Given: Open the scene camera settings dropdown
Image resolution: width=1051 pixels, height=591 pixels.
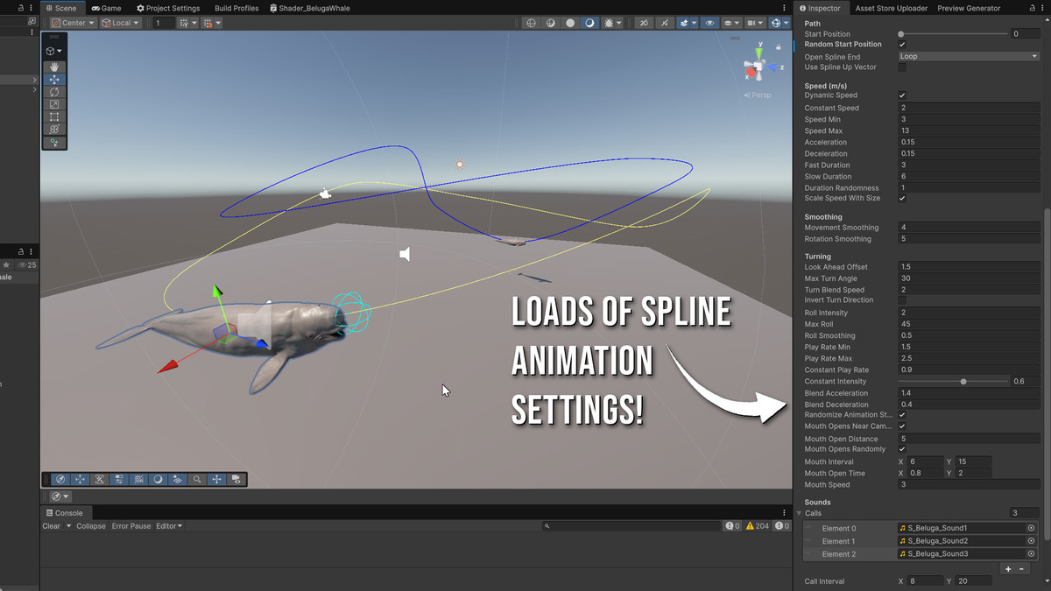Looking at the screenshot, I should click(755, 23).
